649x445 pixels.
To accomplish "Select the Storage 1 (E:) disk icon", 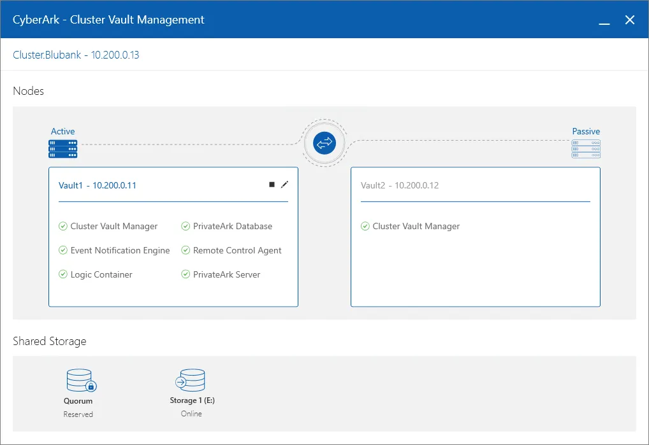I will coord(190,381).
